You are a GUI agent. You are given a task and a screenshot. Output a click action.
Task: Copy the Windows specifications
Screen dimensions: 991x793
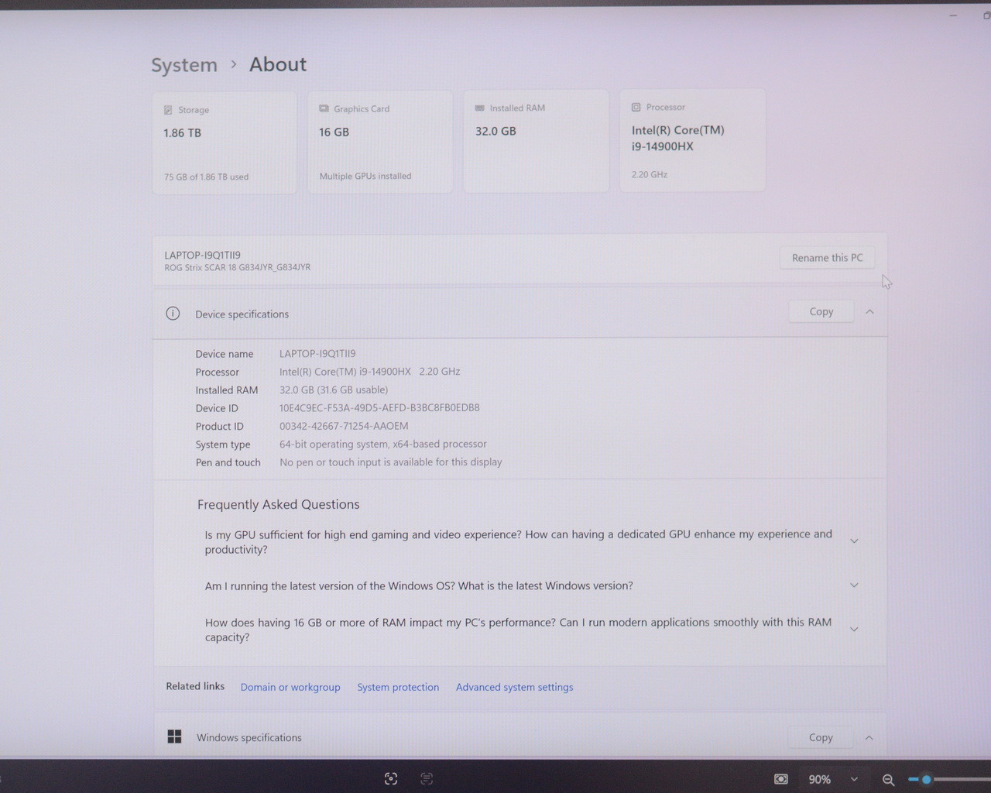(x=821, y=737)
